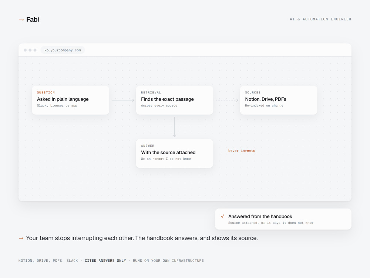Open the Retrieval card 'Finds the exact passage'
370x278 pixels.
pos(175,100)
